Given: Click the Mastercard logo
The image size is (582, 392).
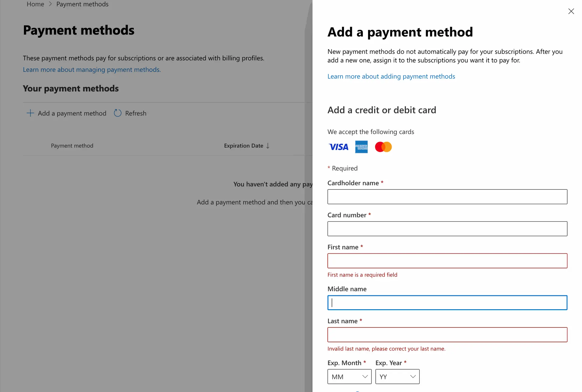Looking at the screenshot, I should pyautogui.click(x=383, y=147).
